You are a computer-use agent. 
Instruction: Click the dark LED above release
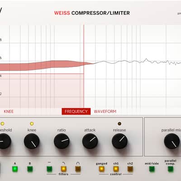tap(119, 124)
